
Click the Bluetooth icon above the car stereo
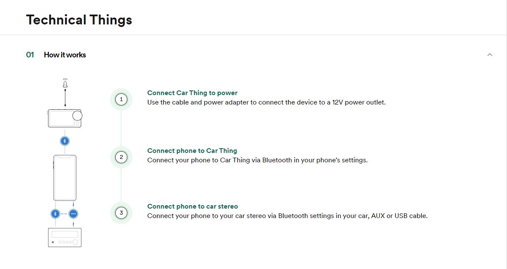point(55,214)
